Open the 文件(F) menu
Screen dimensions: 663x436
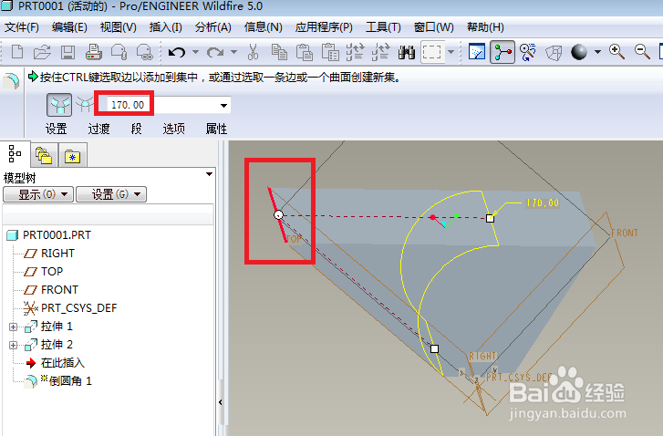[21, 27]
